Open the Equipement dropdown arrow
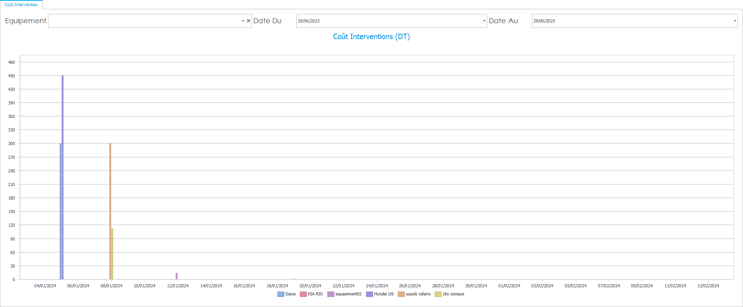Image resolution: width=743 pixels, height=307 pixels. (243, 21)
